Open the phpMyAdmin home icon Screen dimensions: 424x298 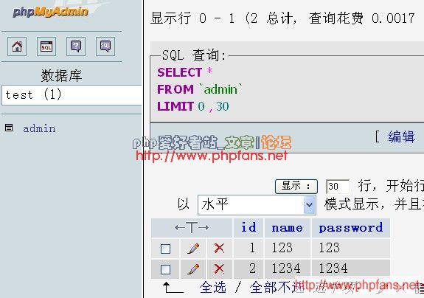pos(17,46)
